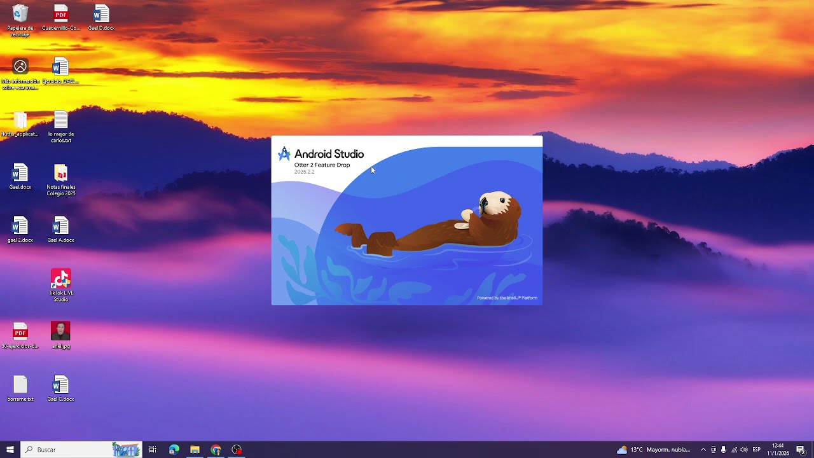Open the Windows Start menu
The height and width of the screenshot is (458, 814).
click(10, 450)
